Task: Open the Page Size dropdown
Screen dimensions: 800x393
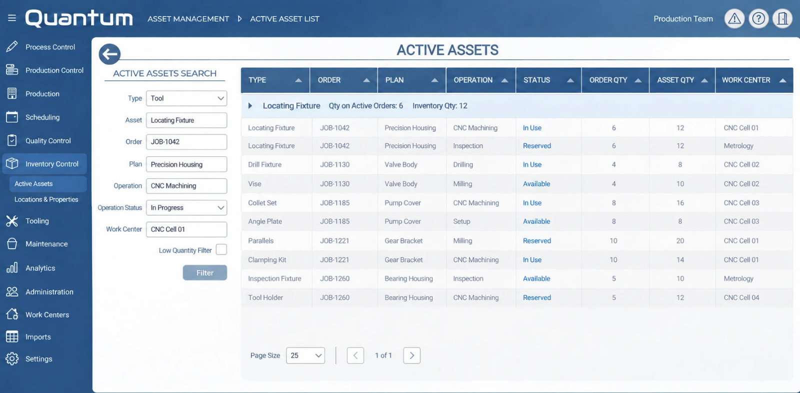Action: [305, 356]
